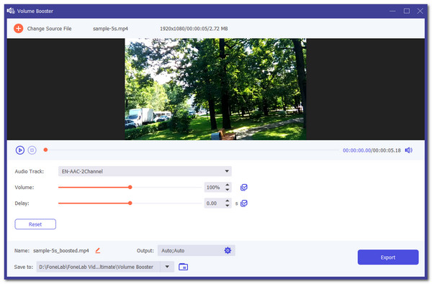
Task: Minimize the Volume Booster window
Action: (x=392, y=11)
